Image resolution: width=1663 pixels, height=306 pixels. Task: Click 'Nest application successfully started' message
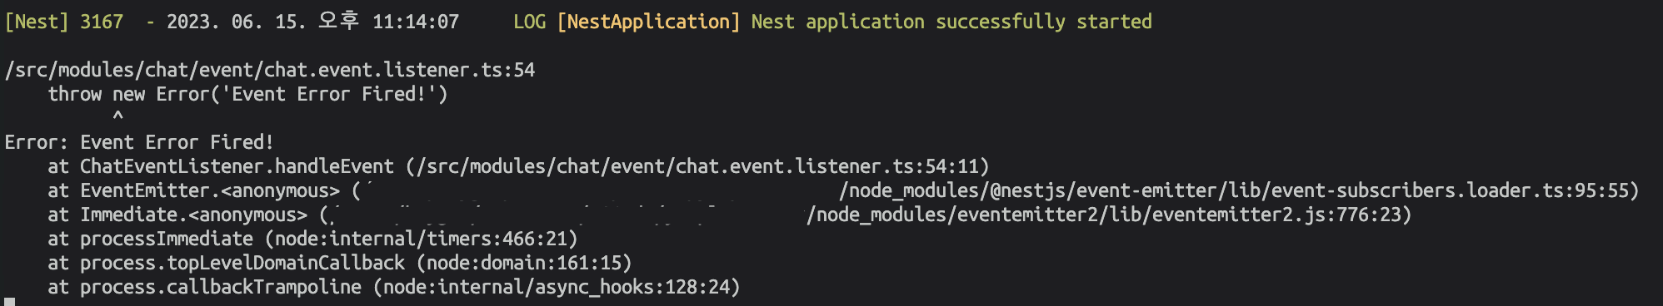coord(951,22)
